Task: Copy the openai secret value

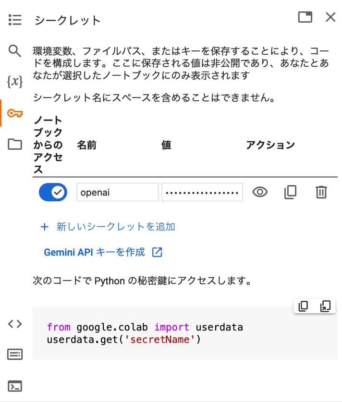Action: pyautogui.click(x=291, y=192)
